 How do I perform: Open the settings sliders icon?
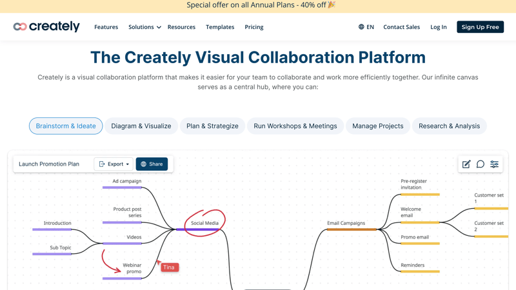(494, 164)
